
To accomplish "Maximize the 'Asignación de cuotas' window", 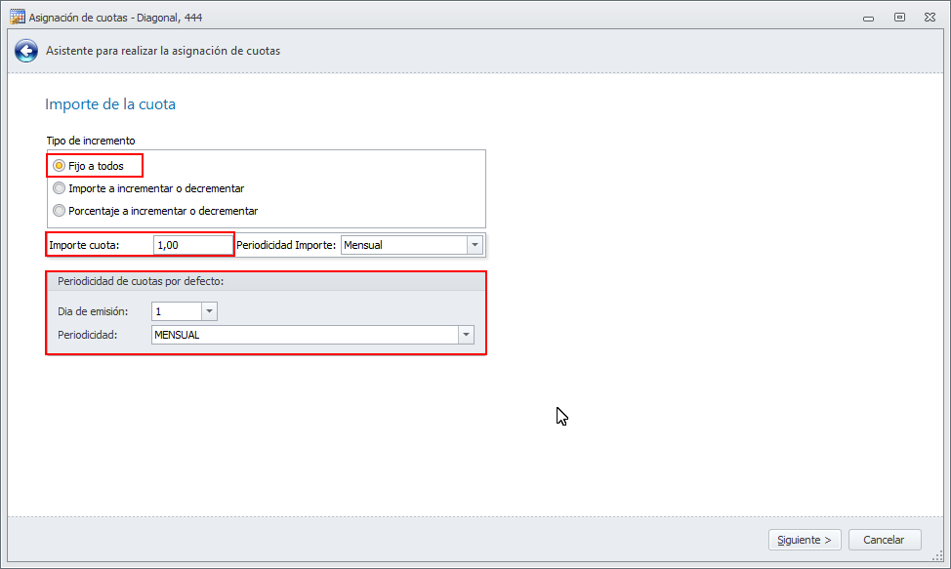I will pyautogui.click(x=899, y=17).
